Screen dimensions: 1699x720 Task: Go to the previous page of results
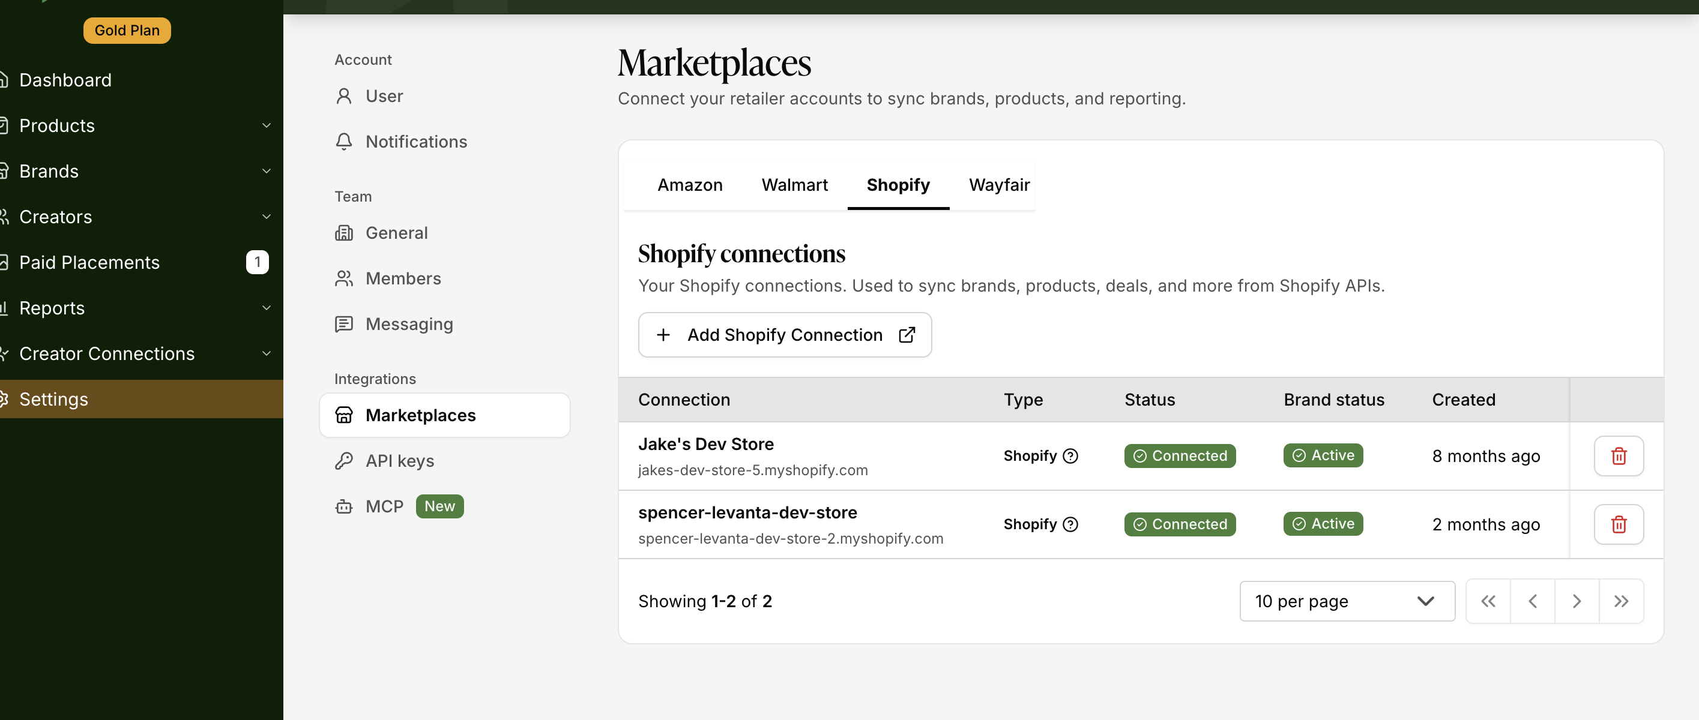[1532, 601]
